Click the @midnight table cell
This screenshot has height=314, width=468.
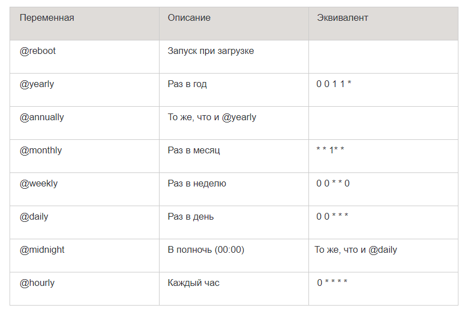click(42, 250)
